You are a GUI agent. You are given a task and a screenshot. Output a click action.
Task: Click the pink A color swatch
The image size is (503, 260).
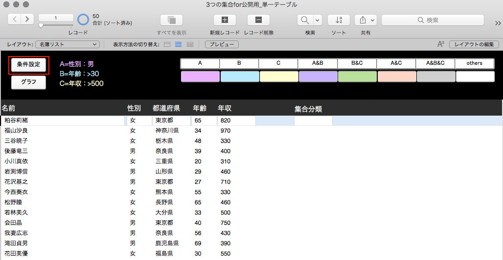tap(201, 77)
